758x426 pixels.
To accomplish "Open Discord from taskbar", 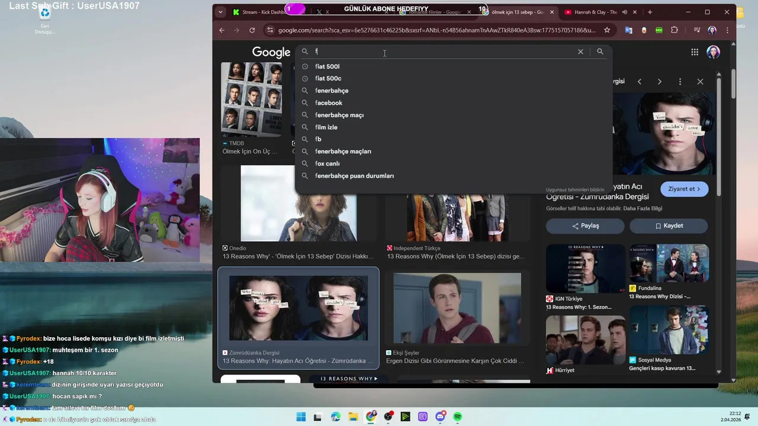I will (x=440, y=417).
